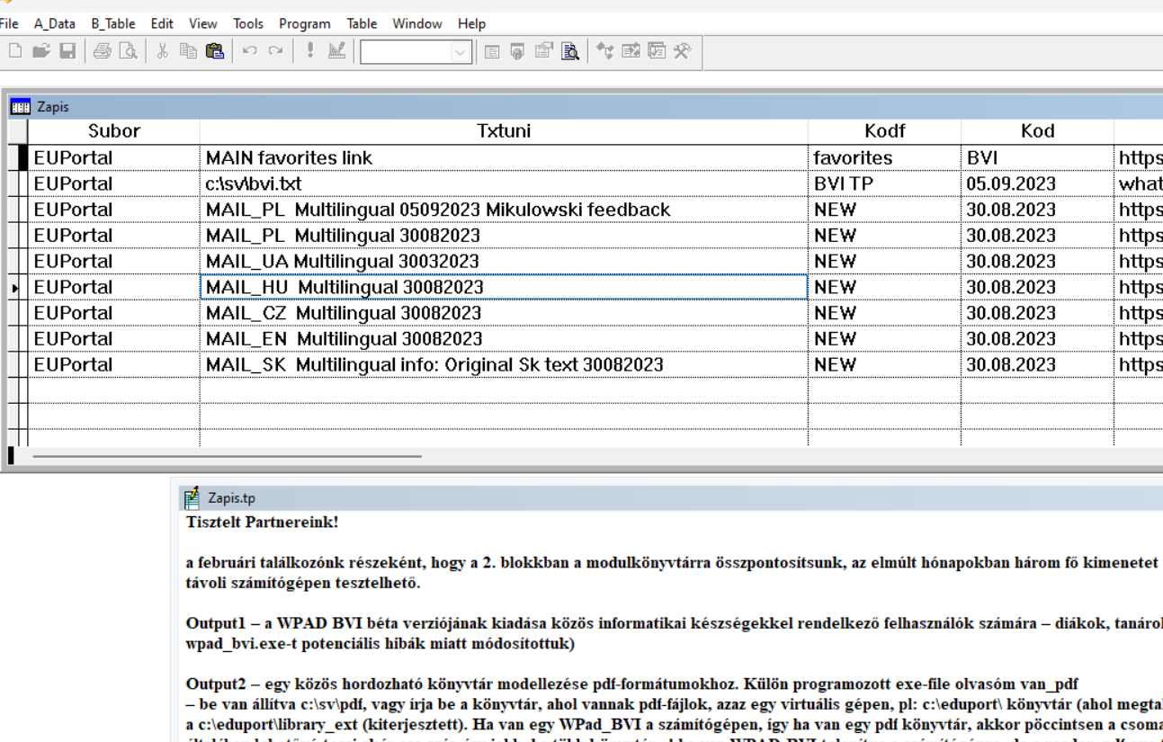Viewport: 1163px width, 742px height.
Task: Click the Print toolbar icon
Action: [x=103, y=52]
